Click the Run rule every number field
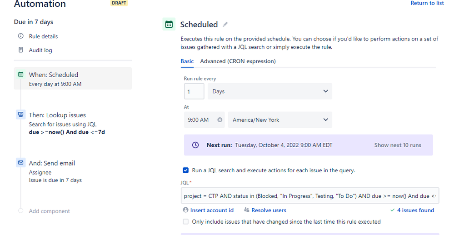The width and height of the screenshot is (454, 235). click(194, 91)
